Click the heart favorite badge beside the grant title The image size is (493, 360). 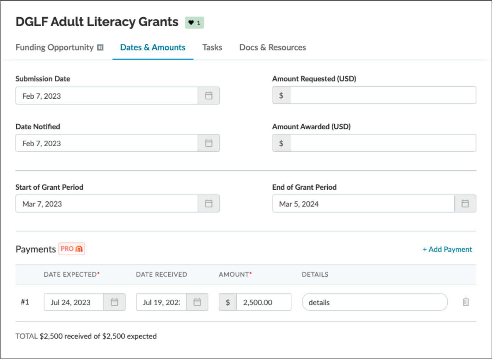coord(193,22)
